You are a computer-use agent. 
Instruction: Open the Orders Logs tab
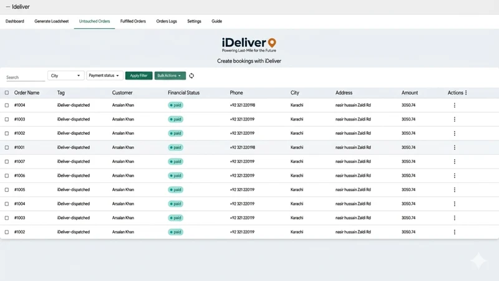[167, 21]
